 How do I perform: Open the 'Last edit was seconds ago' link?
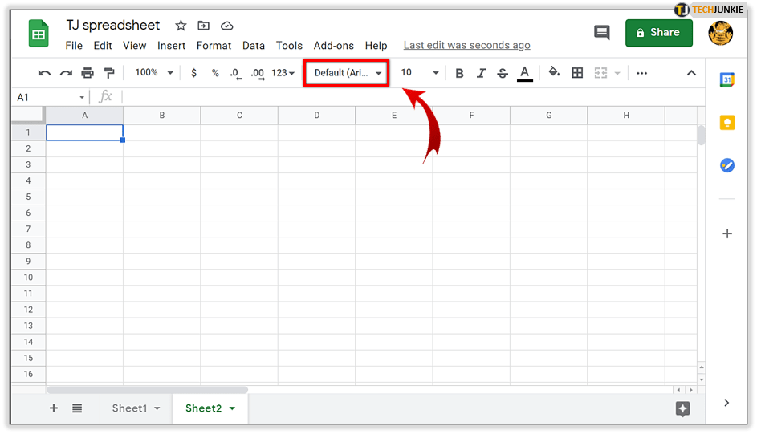click(466, 46)
